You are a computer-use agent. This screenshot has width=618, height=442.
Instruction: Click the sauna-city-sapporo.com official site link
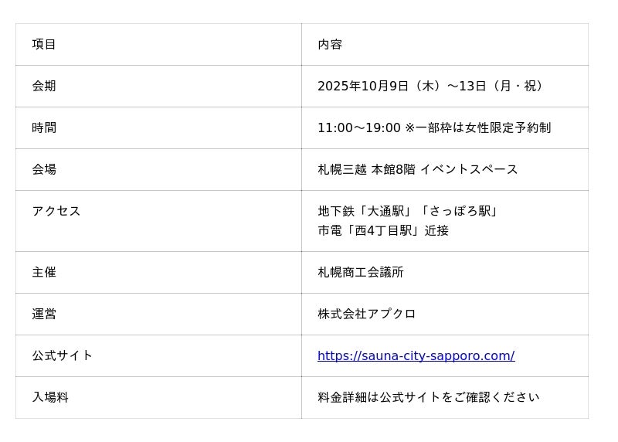[x=416, y=355]
